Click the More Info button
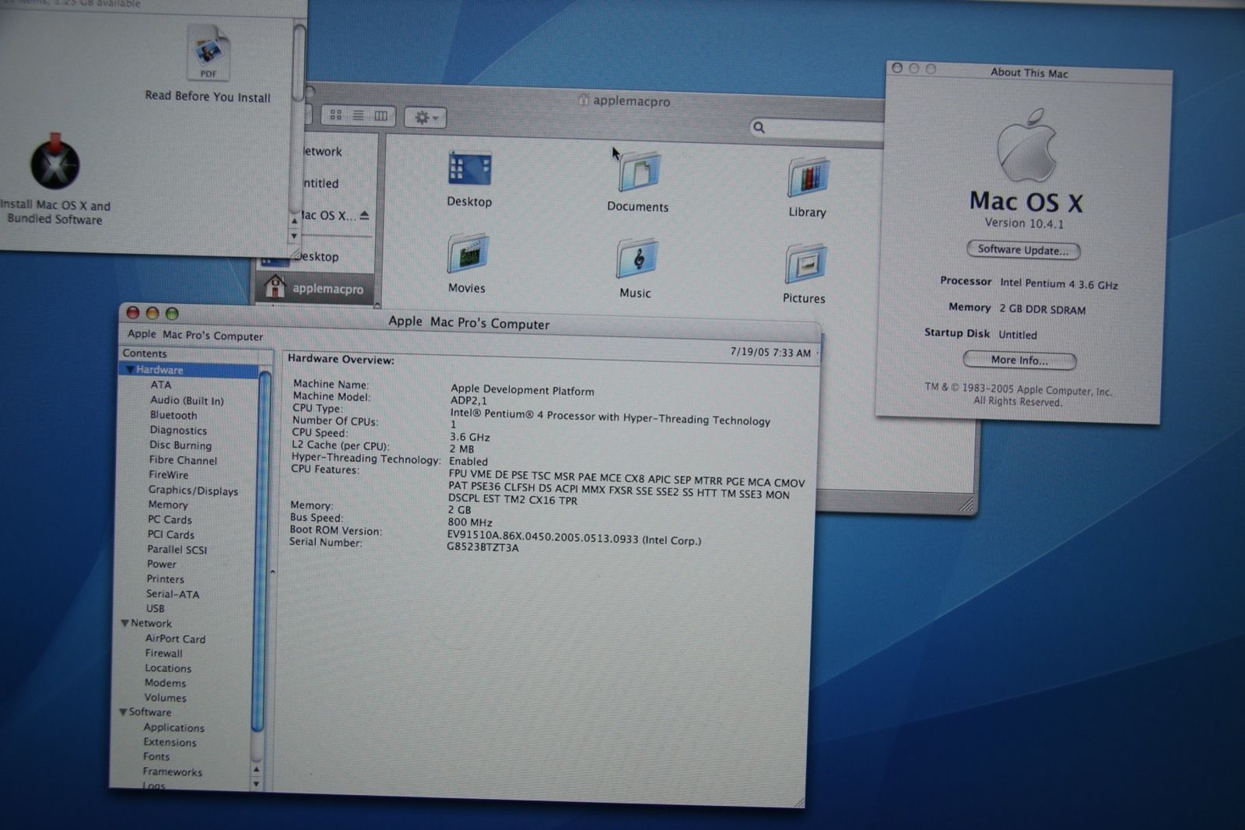Image resolution: width=1245 pixels, height=830 pixels. pos(1019,360)
